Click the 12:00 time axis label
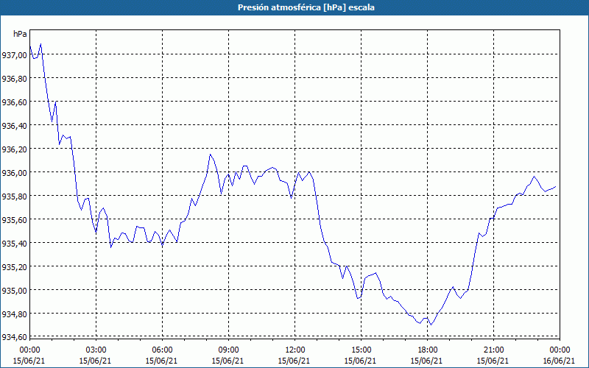This screenshot has width=589, height=368. click(295, 350)
